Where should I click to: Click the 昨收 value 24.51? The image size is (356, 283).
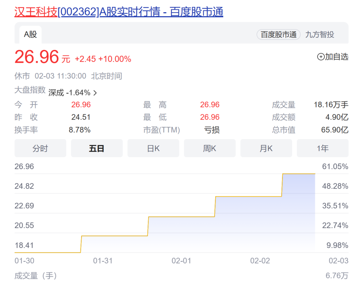point(81,117)
